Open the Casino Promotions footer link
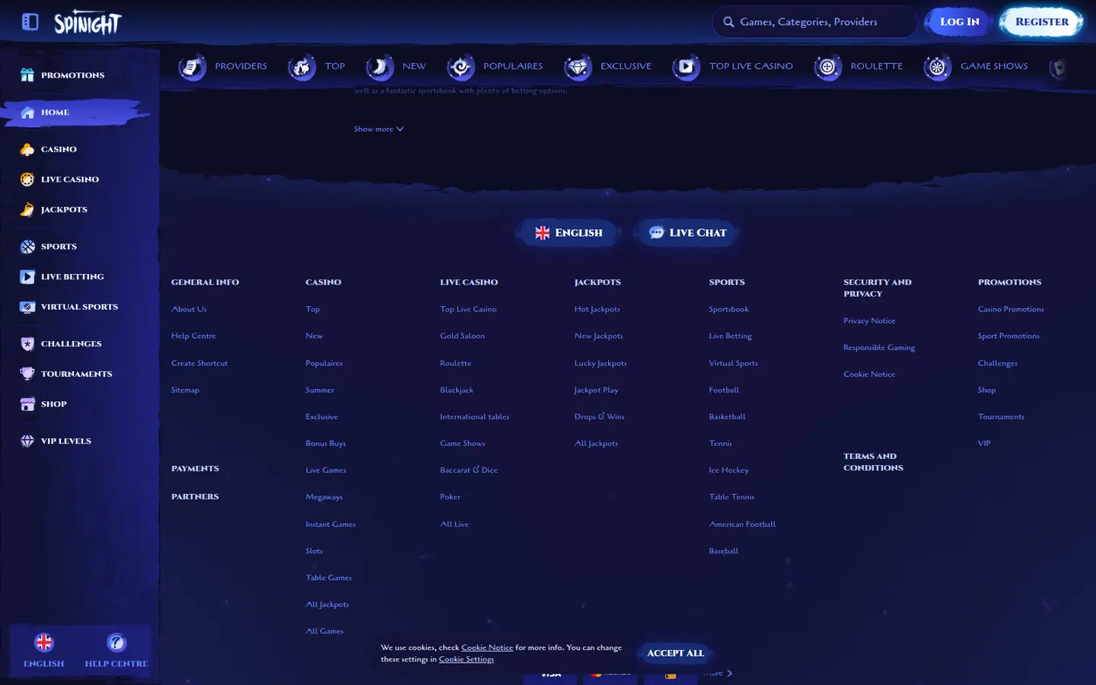The image size is (1096, 685). (1011, 309)
